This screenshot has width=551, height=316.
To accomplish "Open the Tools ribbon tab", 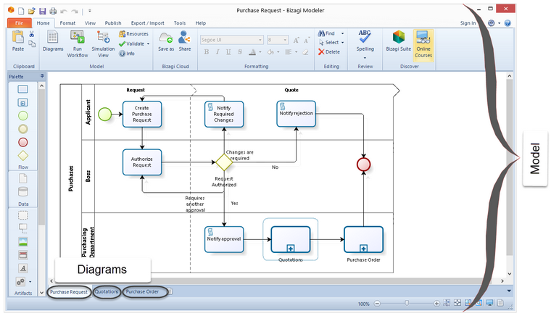I will coord(180,22).
